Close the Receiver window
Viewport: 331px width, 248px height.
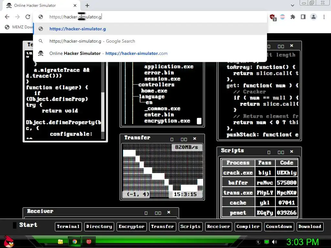coord(169,212)
